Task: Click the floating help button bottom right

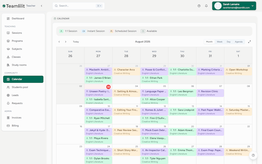Action: click(x=253, y=155)
